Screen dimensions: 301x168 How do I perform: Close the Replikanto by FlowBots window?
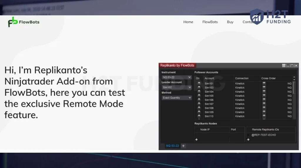click(x=296, y=65)
